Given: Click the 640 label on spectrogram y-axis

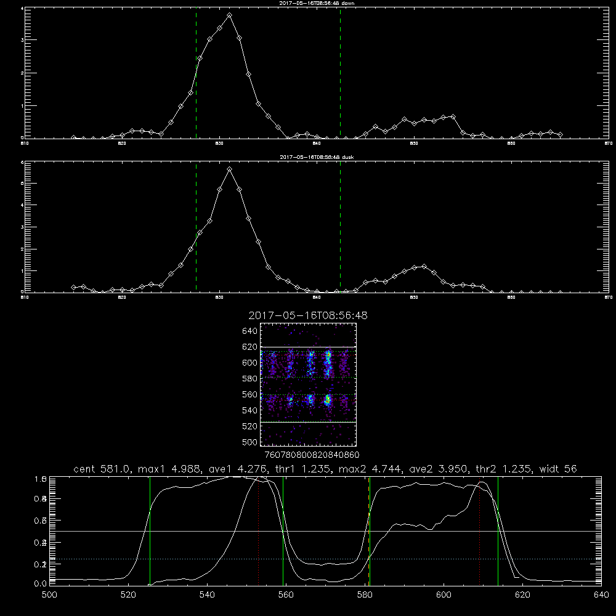Looking at the screenshot, I should (x=250, y=331).
